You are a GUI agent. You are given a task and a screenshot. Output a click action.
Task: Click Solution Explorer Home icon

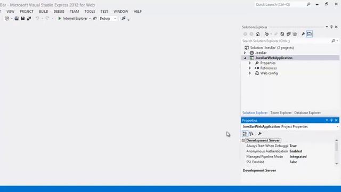(x=258, y=34)
